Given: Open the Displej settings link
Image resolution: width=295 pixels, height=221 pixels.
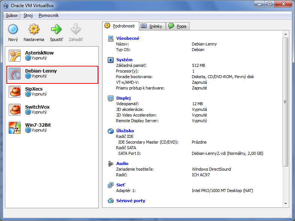Looking at the screenshot, I should click(x=123, y=98).
